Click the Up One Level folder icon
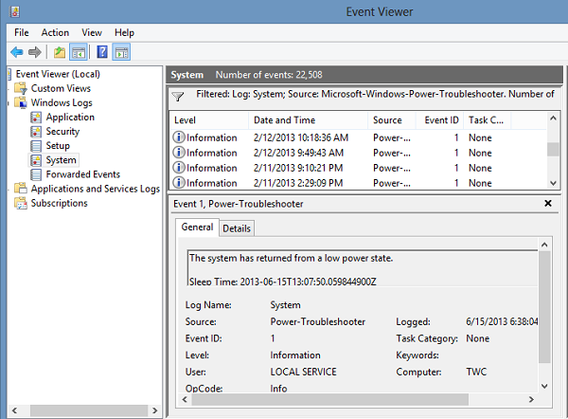Viewport: 568px width, 419px height. (60, 52)
